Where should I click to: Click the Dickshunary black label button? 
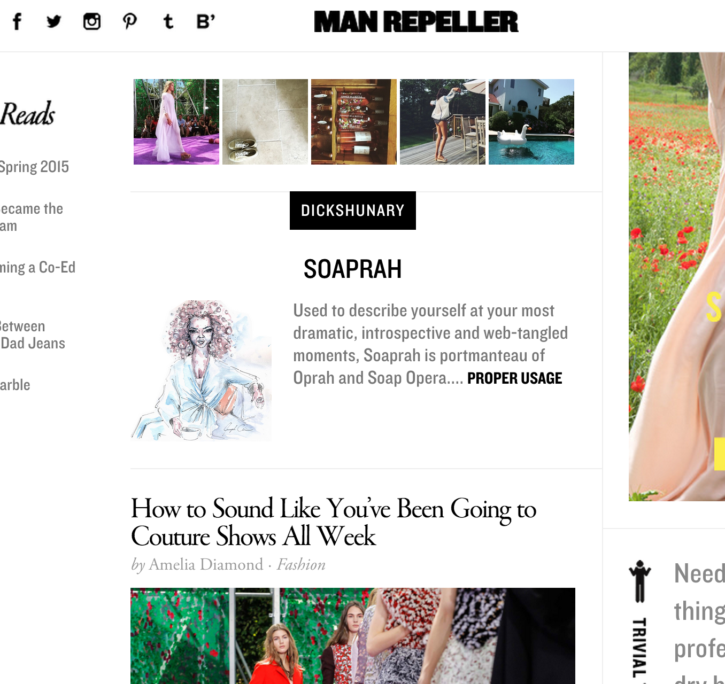pyautogui.click(x=353, y=211)
